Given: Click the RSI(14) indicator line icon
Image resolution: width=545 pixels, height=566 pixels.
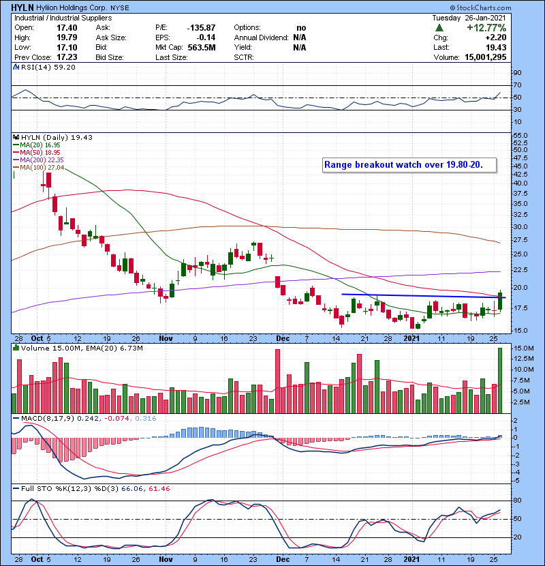Looking at the screenshot, I should tap(16, 68).
